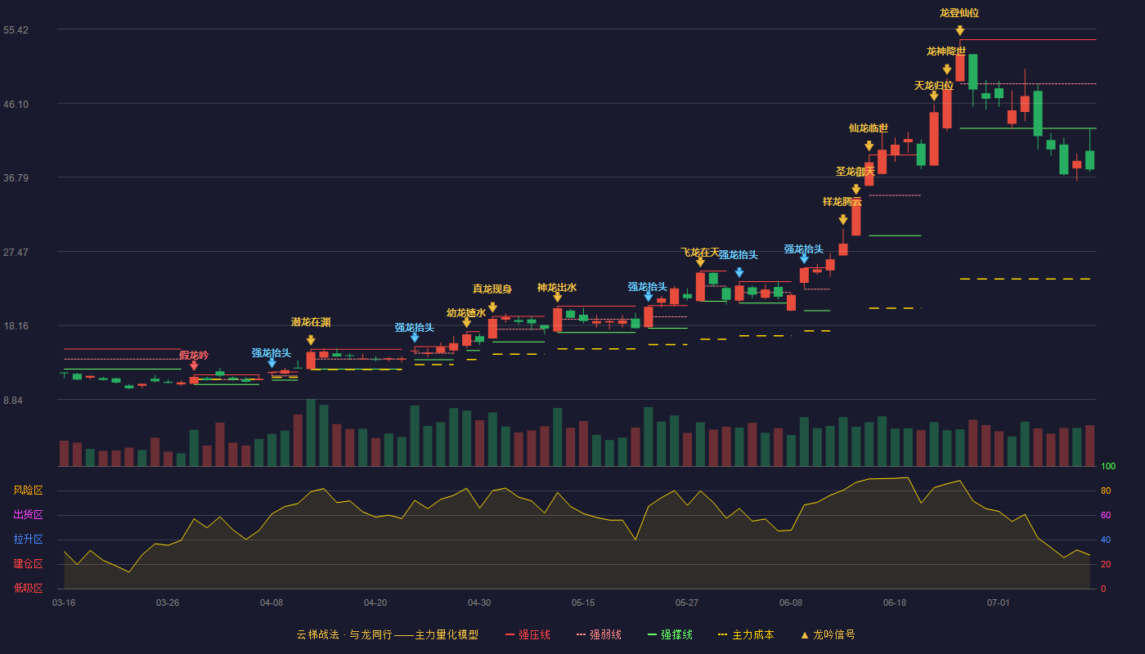Click the 龙神降世 signal arrow

pos(946,69)
